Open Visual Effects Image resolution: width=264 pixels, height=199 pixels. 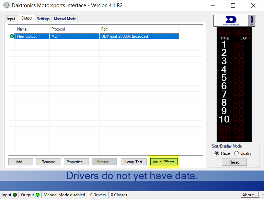[164, 162]
